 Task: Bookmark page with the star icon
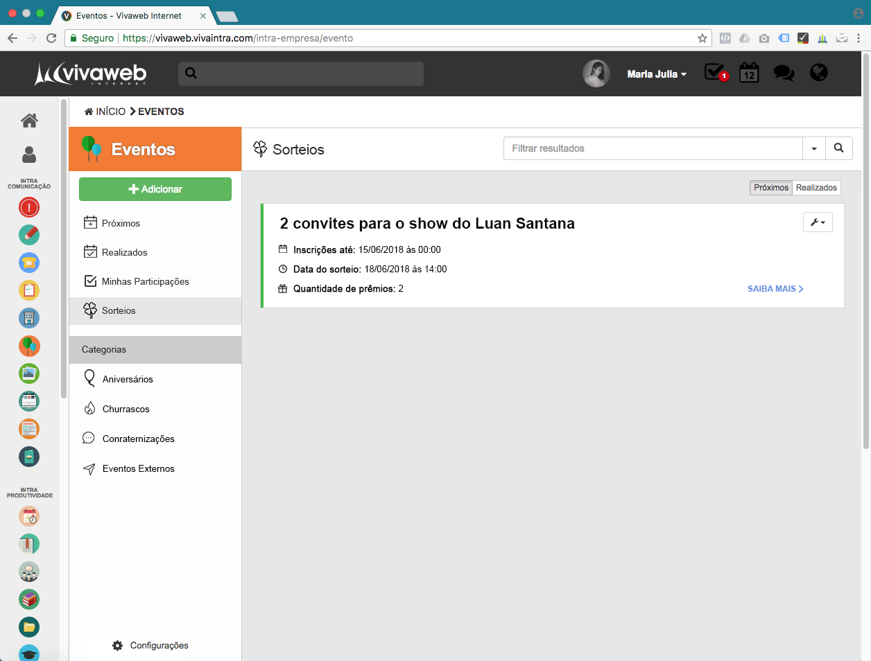(702, 38)
